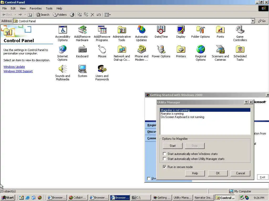Open the Views toolbar dropdown
The image size is (269, 201).
click(x=107, y=15)
